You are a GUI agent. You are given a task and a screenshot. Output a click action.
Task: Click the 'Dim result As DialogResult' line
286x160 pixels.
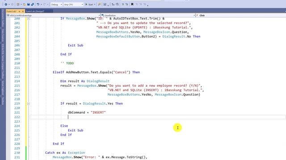coord(85,81)
